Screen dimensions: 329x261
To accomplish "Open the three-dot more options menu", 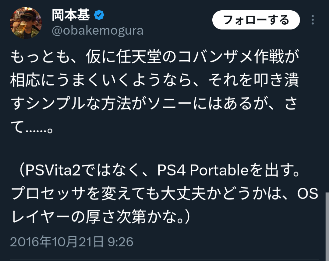I will [x=313, y=20].
